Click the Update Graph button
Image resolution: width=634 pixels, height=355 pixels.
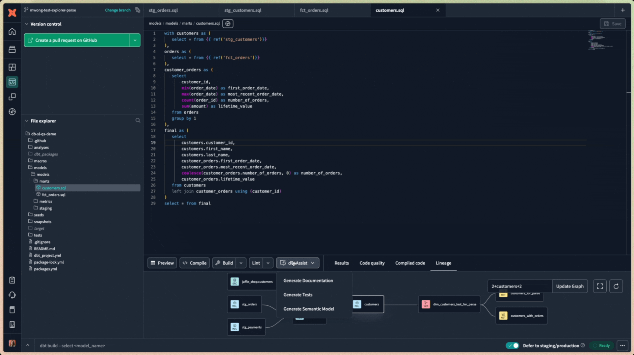pyautogui.click(x=570, y=286)
